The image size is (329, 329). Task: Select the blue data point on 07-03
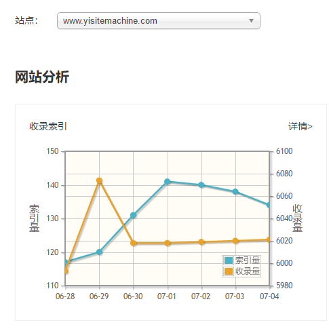pyautogui.click(x=235, y=192)
